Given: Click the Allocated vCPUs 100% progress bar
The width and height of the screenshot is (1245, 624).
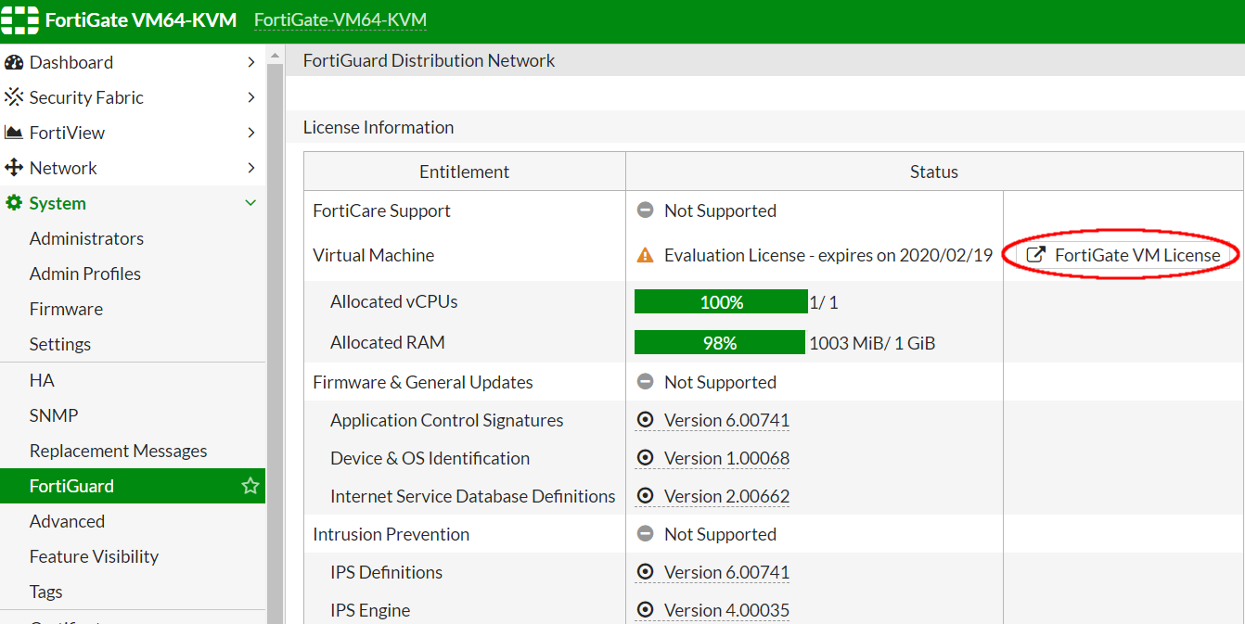Looking at the screenshot, I should pos(721,301).
